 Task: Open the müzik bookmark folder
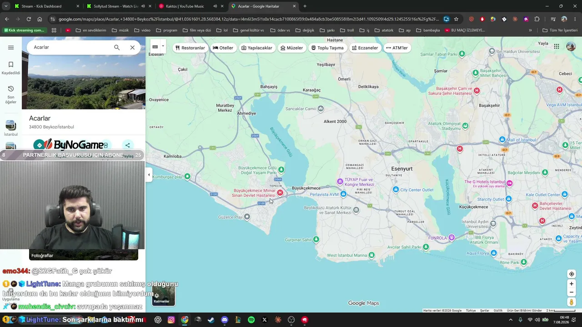pyautogui.click(x=120, y=30)
